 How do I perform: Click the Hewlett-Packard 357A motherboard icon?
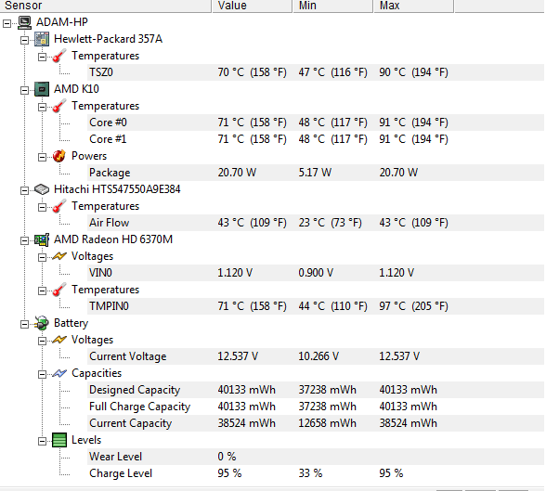click(42, 39)
